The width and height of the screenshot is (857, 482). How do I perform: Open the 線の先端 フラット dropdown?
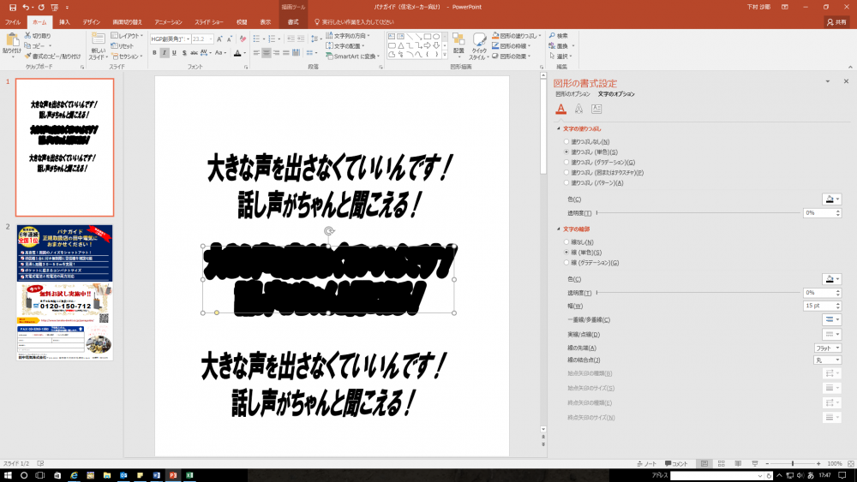pyautogui.click(x=827, y=348)
